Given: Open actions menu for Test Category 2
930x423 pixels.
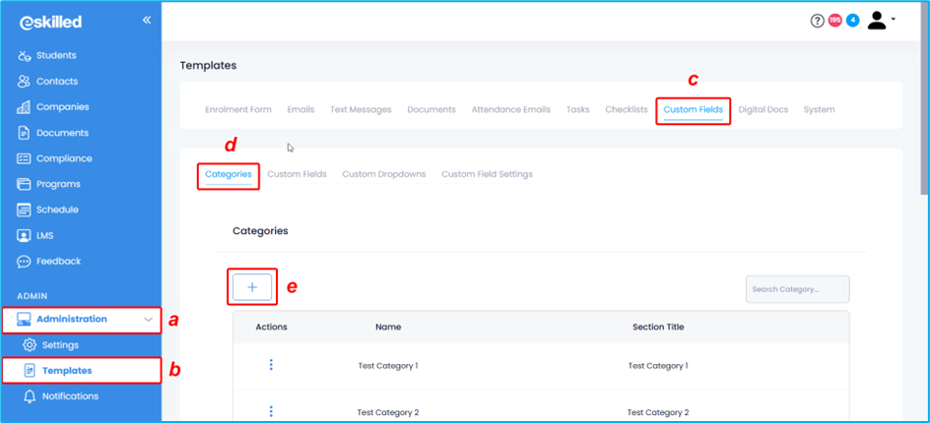Looking at the screenshot, I should tap(271, 411).
